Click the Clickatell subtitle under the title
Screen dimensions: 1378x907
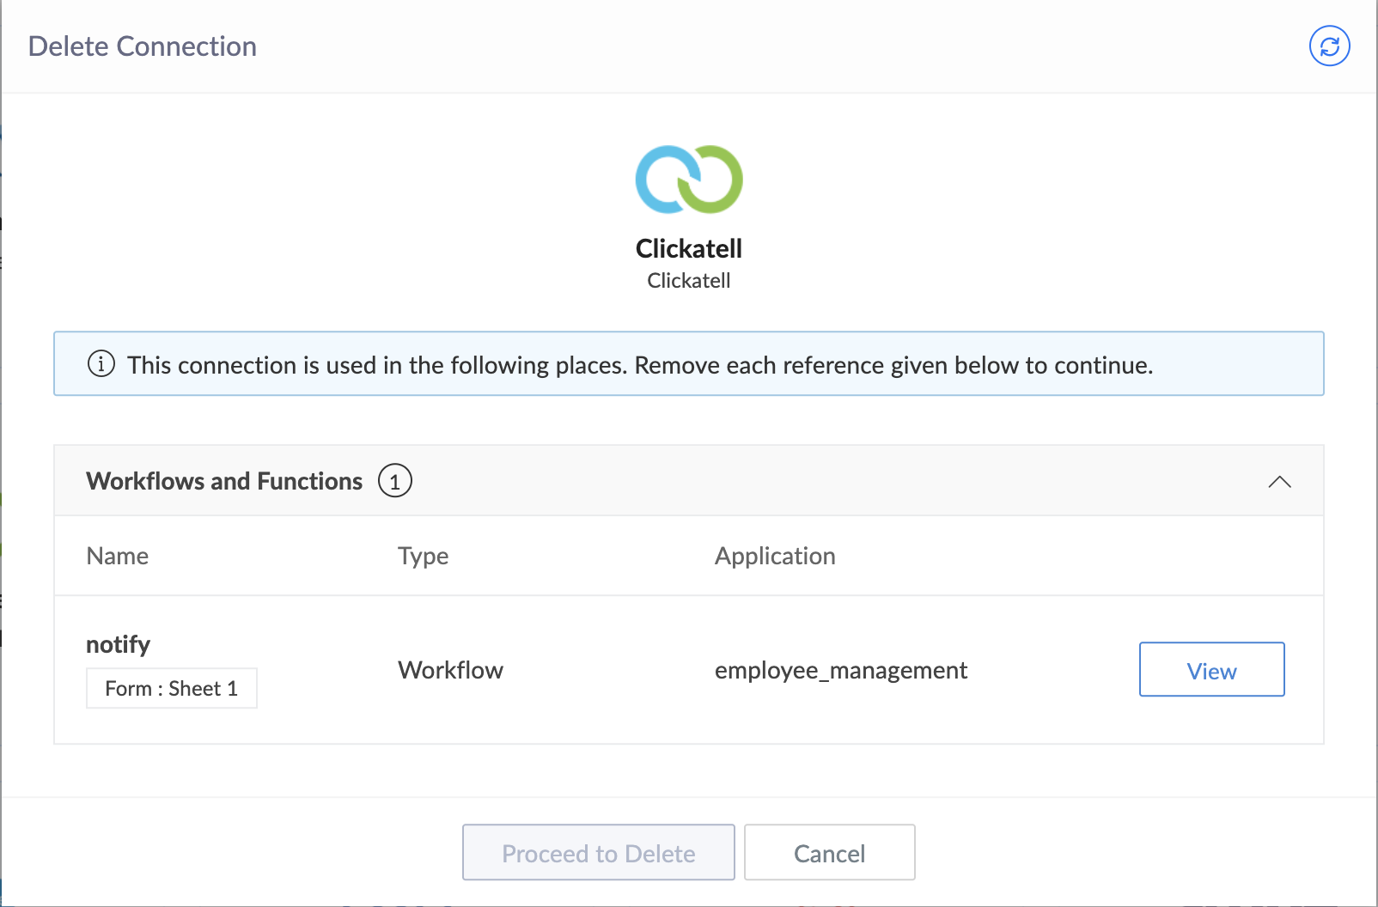point(689,281)
